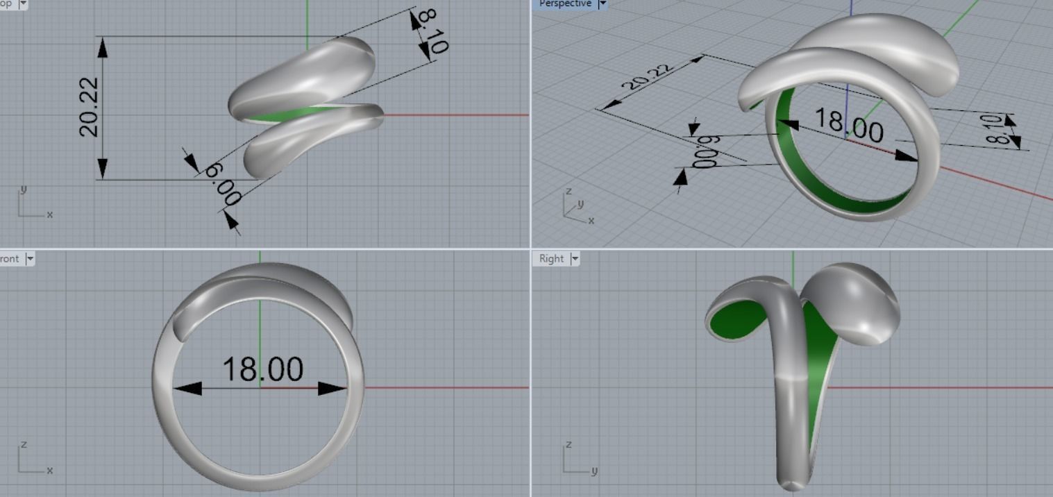Select the 18.00 dimension in Front viewport
1053x497 pixels.
tap(262, 369)
